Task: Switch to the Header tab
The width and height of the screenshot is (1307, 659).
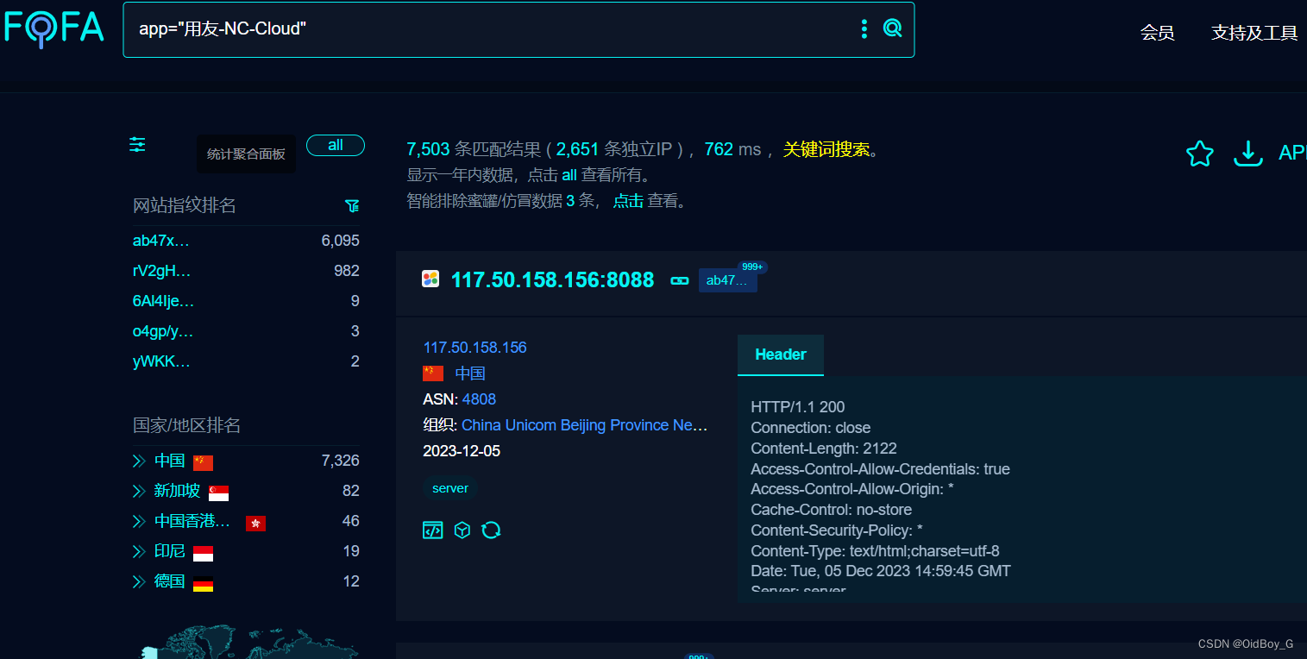Action: (x=781, y=355)
